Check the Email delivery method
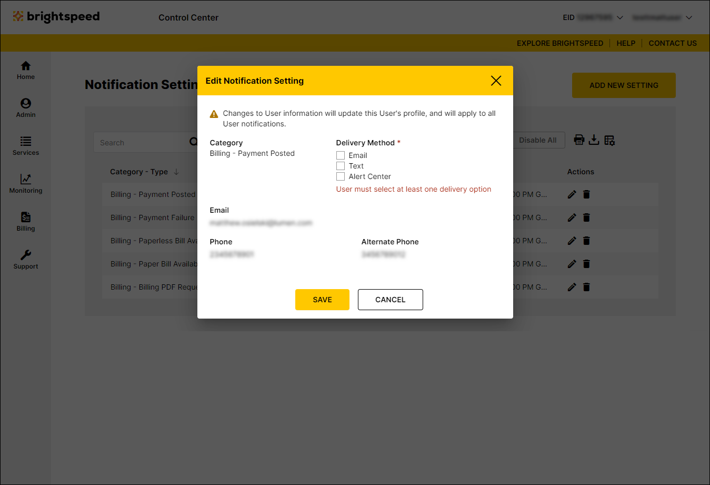 341,155
